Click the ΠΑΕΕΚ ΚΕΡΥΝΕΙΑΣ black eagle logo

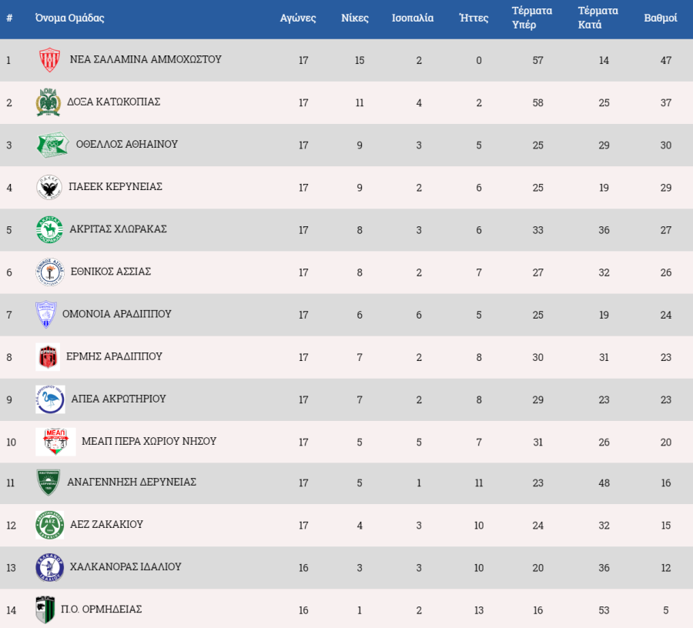coord(49,187)
